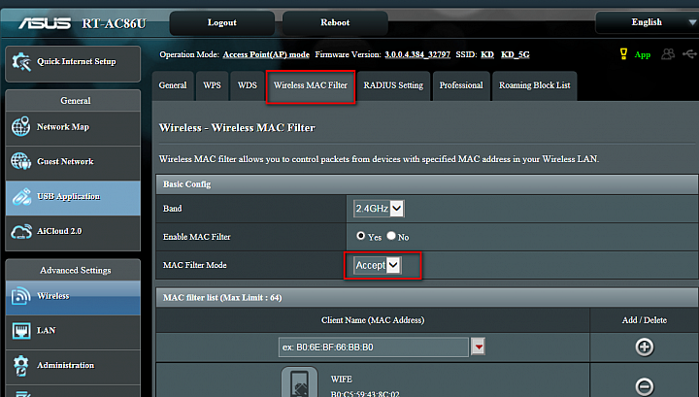The width and height of the screenshot is (699, 397).
Task: Expand the client list red arrow
Action: click(x=478, y=347)
